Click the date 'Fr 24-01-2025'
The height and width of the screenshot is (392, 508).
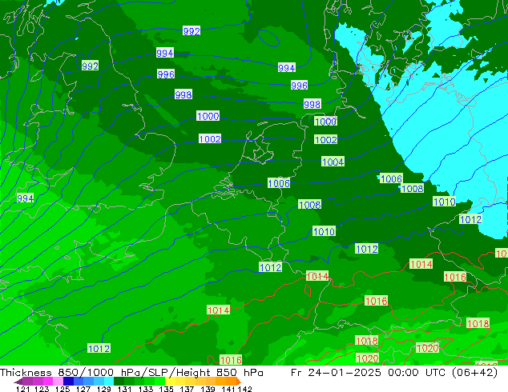(x=336, y=373)
